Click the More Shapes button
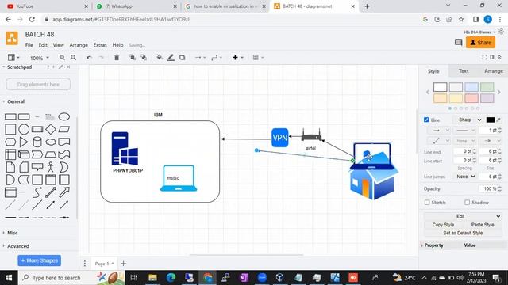The height and width of the screenshot is (285, 508). point(39,260)
